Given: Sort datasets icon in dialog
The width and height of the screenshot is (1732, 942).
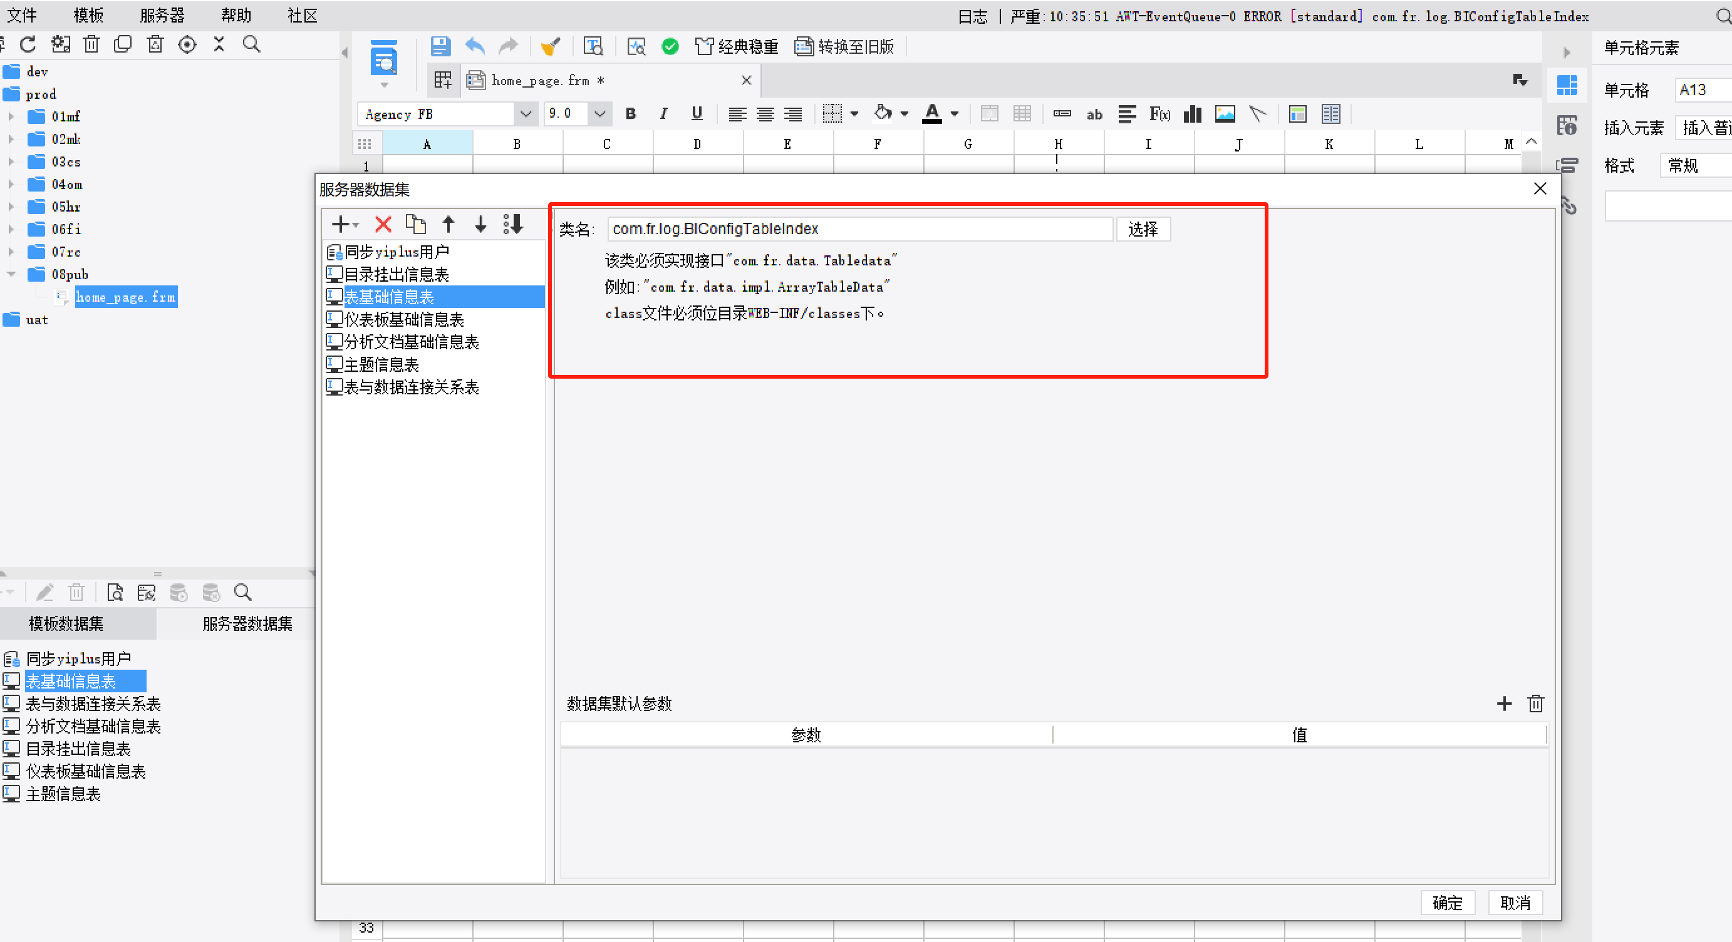Looking at the screenshot, I should [513, 223].
